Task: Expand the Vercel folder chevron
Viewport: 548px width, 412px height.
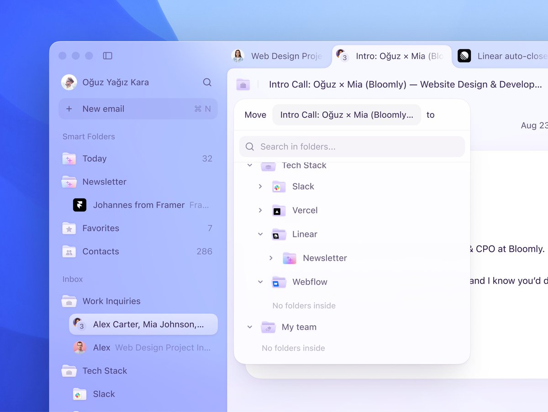Action: click(x=260, y=210)
